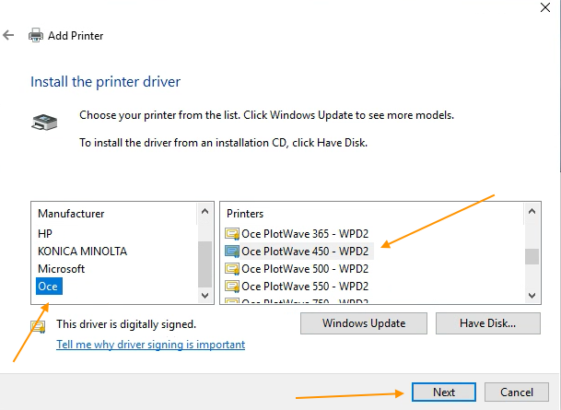
Task: Open Tell me why driver signing is important
Action: click(x=151, y=345)
